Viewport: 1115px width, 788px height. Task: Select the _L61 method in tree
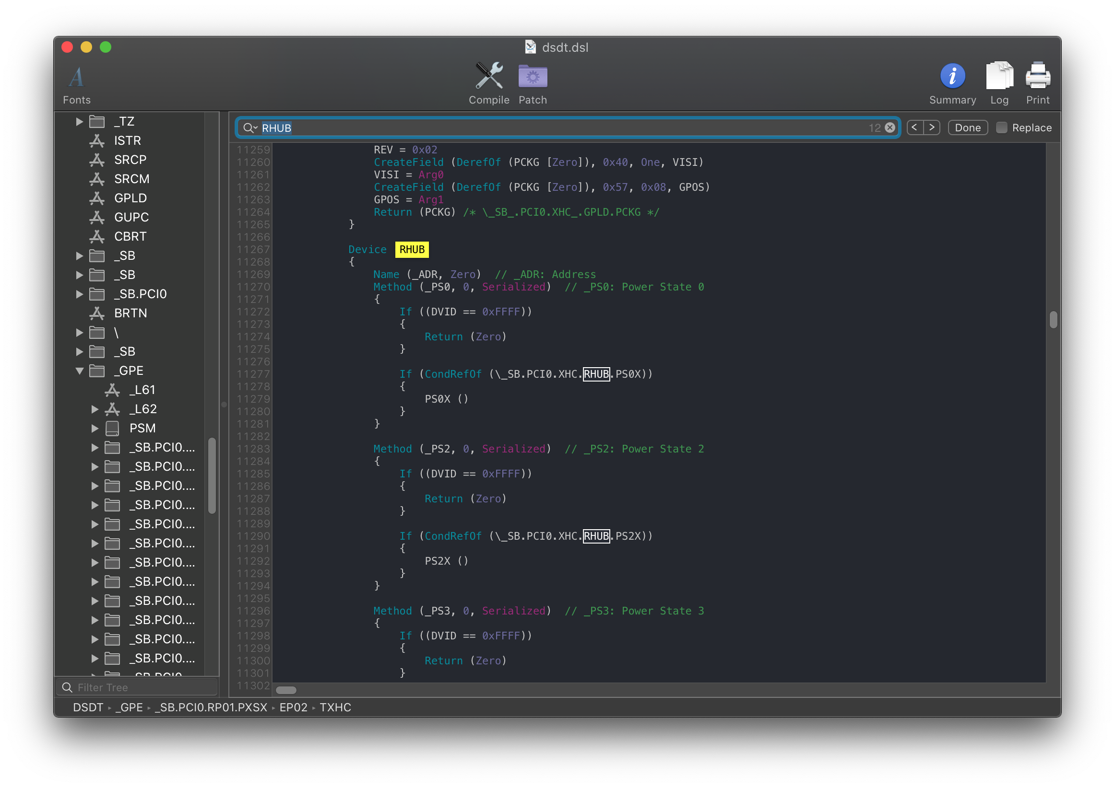142,390
